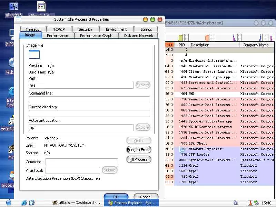Open My Documents desktop icon
The height and width of the screenshot is (207, 276).
13,9
